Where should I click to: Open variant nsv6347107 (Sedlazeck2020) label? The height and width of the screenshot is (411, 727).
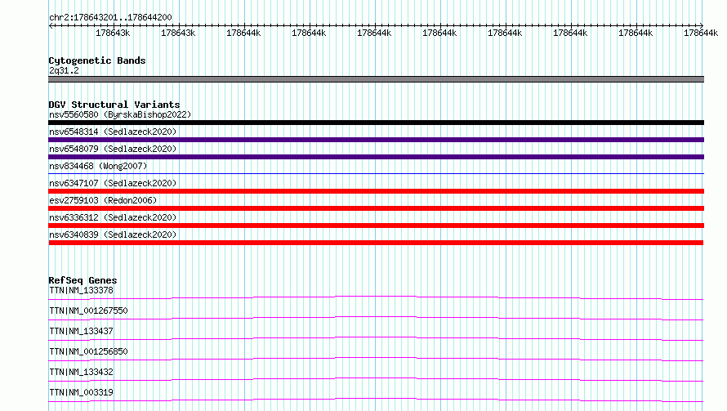pyautogui.click(x=113, y=183)
